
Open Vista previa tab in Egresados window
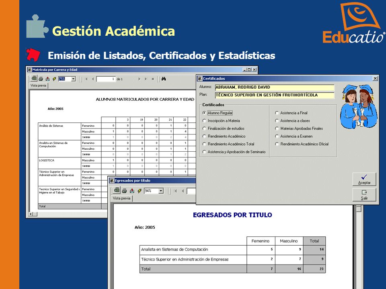tap(121, 198)
